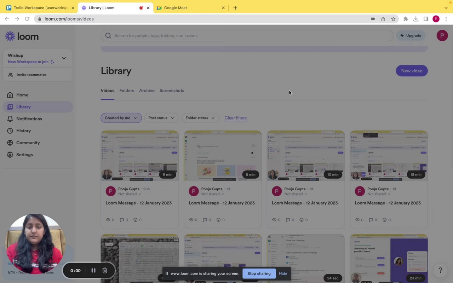Screen dimensions: 453x283
Task: Switch to the Videos tab
Action: point(107,91)
